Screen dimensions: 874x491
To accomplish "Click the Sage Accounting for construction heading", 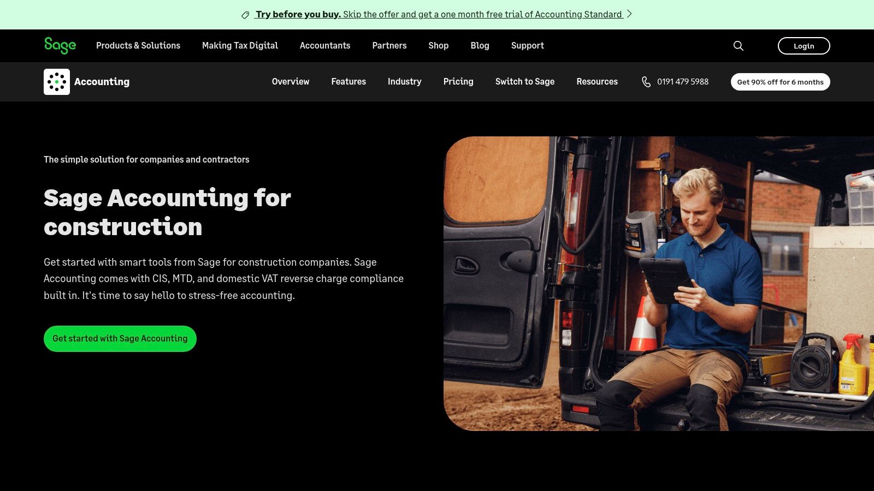I will tap(167, 212).
